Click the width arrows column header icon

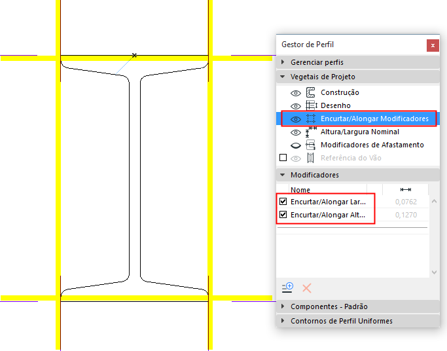[405, 190]
